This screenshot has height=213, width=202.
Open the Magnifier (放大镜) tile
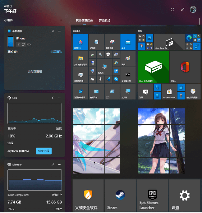(128, 91)
